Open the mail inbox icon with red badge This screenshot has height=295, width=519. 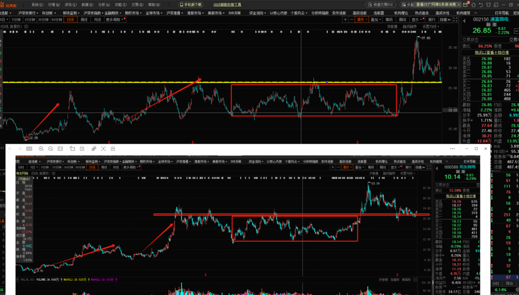pyautogui.click(x=466, y=5)
